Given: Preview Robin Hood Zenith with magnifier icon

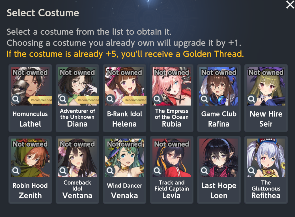Looking at the screenshot, I should [x=16, y=171].
